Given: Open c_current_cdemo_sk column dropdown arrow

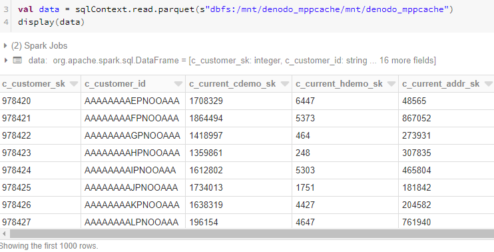Looking at the screenshot, I should [x=285, y=84].
